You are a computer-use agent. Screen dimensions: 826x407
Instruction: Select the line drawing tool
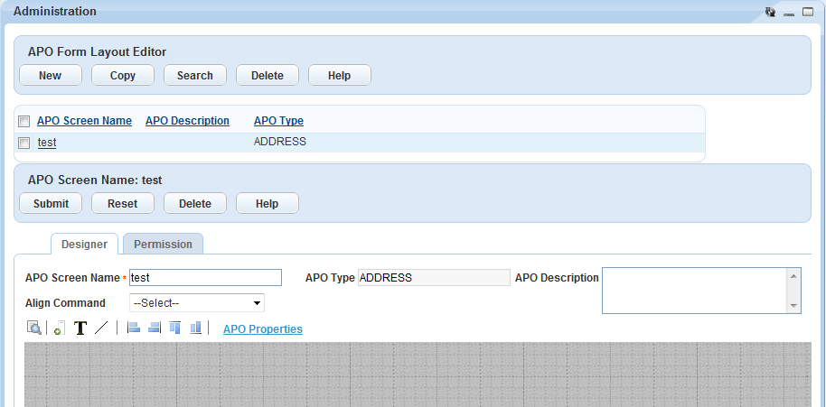click(101, 328)
